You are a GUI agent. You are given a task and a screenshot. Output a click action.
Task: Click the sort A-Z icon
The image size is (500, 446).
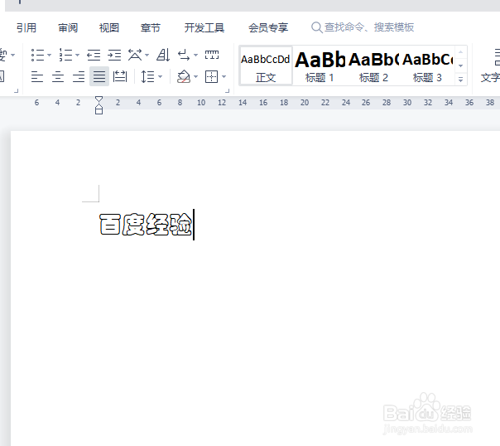point(163,55)
